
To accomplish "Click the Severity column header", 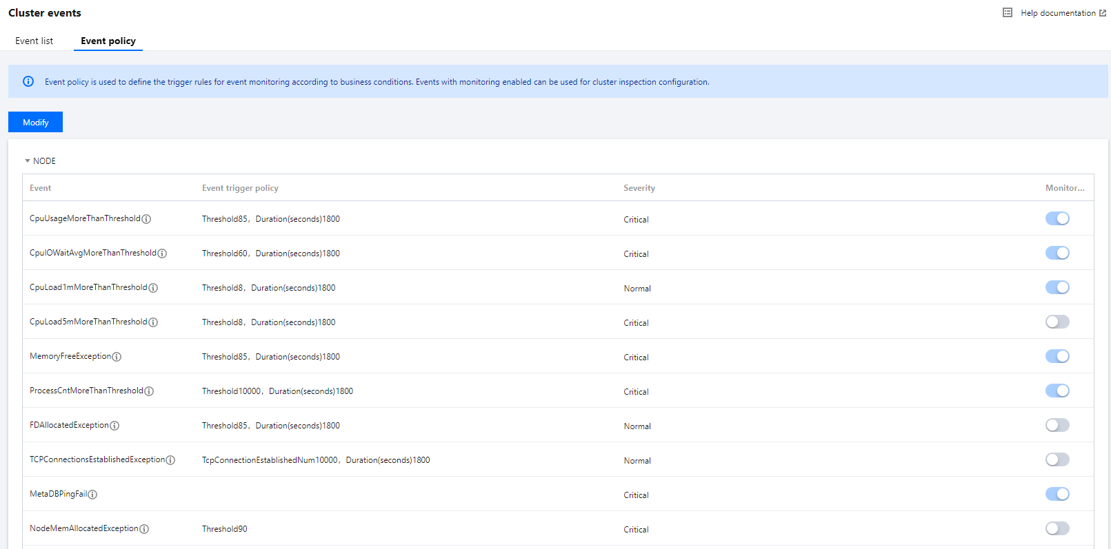I will click(639, 188).
